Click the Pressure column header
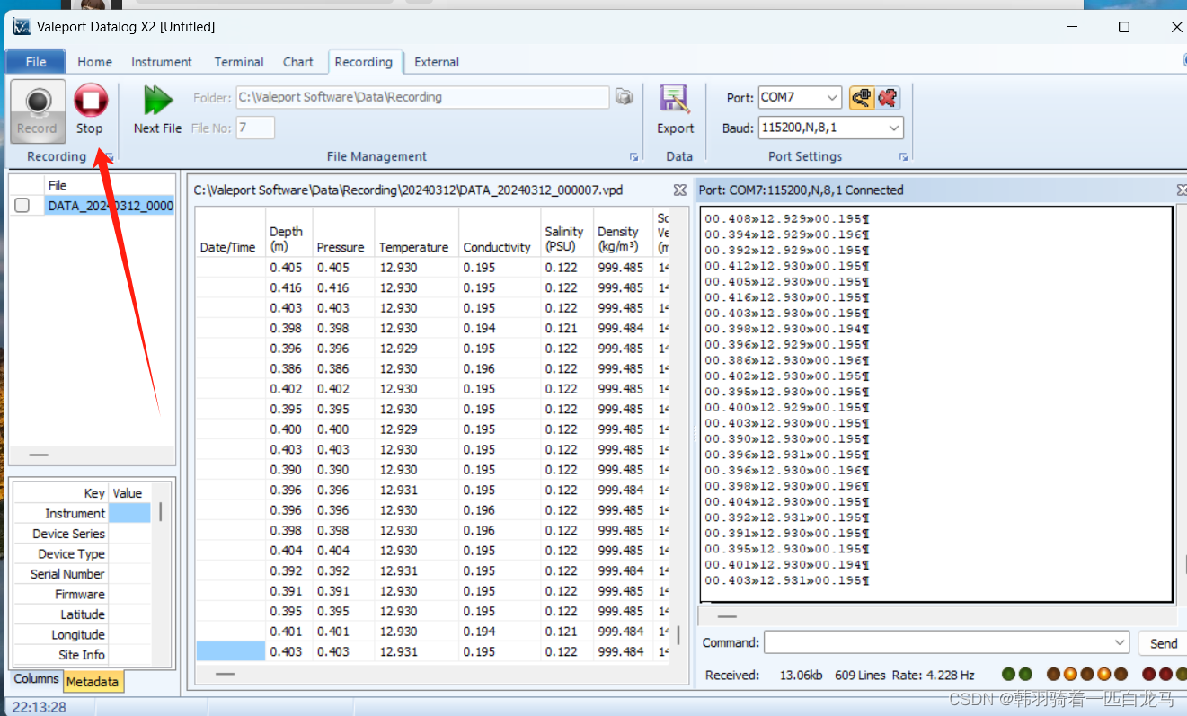The image size is (1187, 716). coord(343,233)
